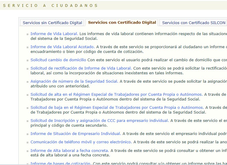Click Asignación de número de Seguridad Social
This screenshot has height=165, width=227.
(x=74, y=81)
